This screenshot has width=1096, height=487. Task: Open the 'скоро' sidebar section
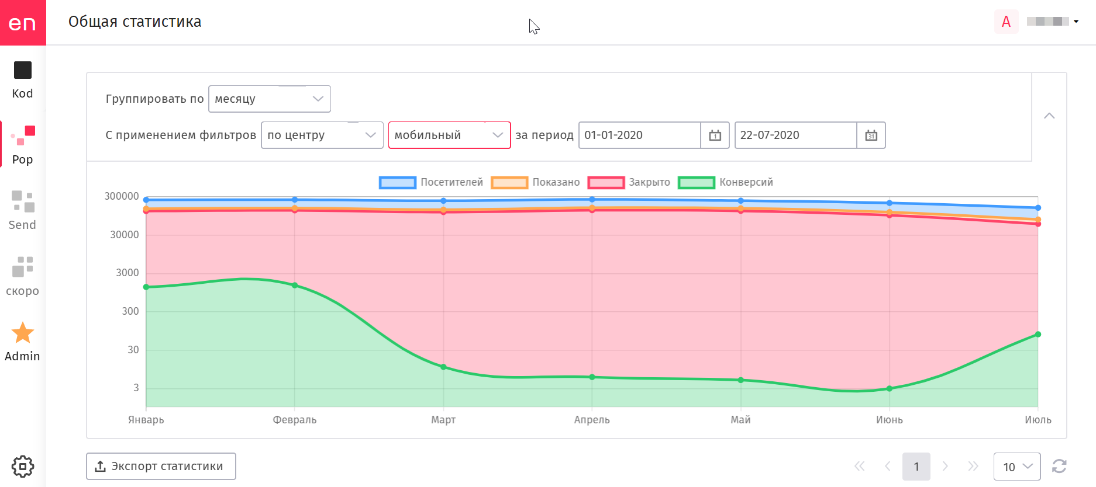23,277
